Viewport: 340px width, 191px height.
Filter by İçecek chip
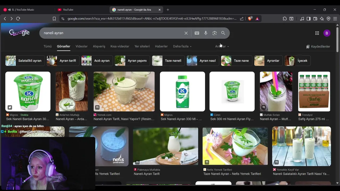[297, 61]
